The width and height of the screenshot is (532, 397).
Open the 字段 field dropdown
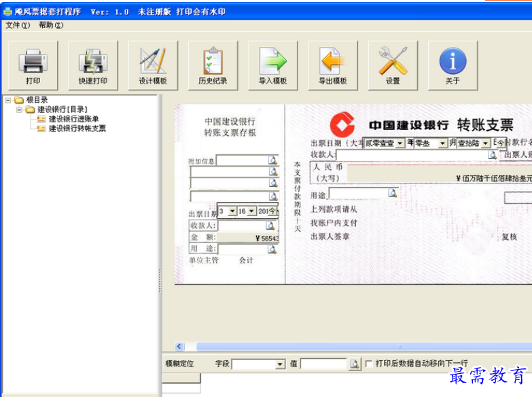[280, 364]
